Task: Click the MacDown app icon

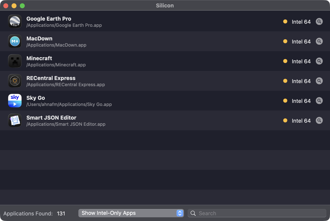Action: (x=15, y=41)
